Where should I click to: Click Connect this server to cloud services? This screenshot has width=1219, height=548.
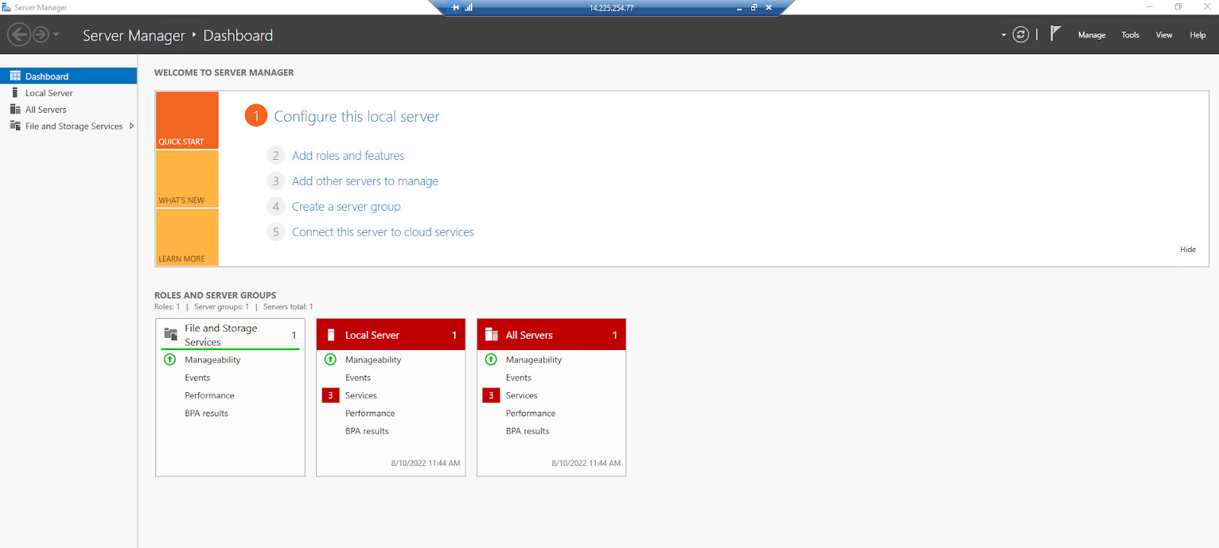tap(382, 232)
